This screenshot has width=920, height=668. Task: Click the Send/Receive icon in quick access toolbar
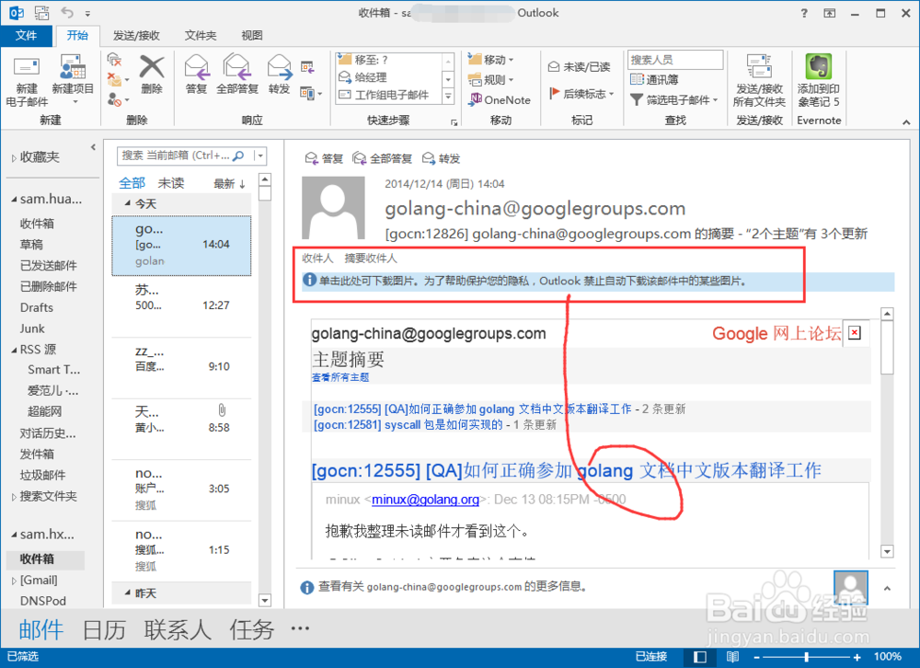point(41,12)
